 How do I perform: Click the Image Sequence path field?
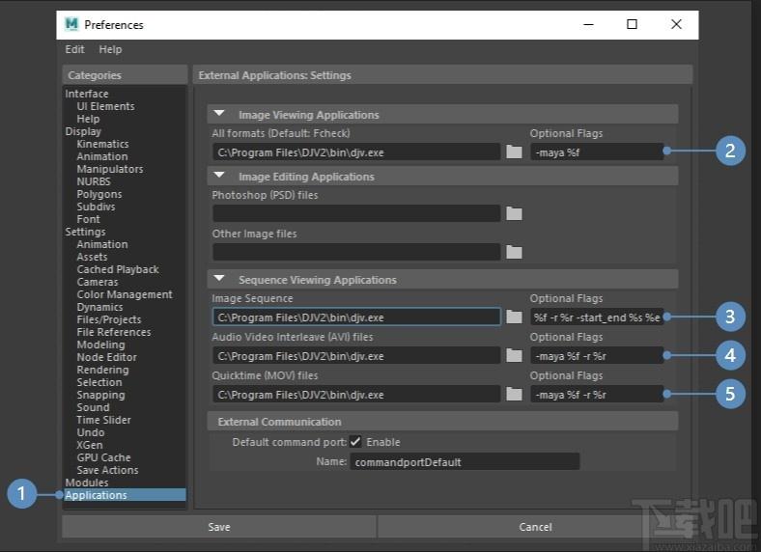click(356, 317)
